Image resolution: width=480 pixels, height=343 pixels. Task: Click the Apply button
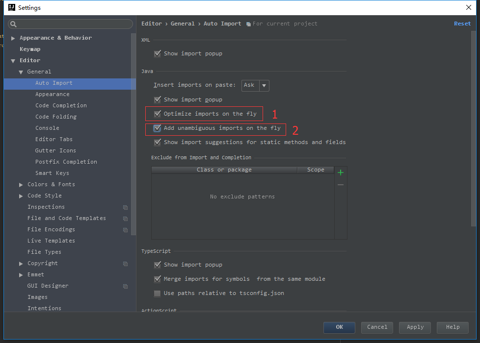point(414,327)
